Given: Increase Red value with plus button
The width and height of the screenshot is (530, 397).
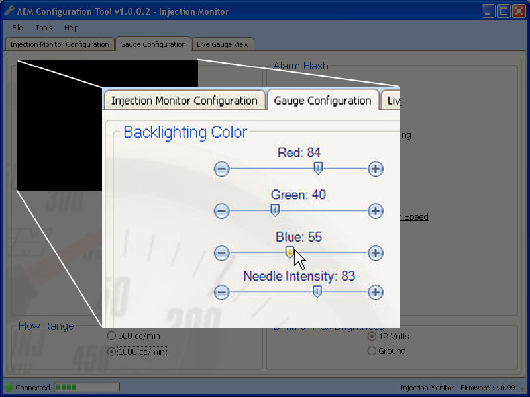Looking at the screenshot, I should (375, 169).
